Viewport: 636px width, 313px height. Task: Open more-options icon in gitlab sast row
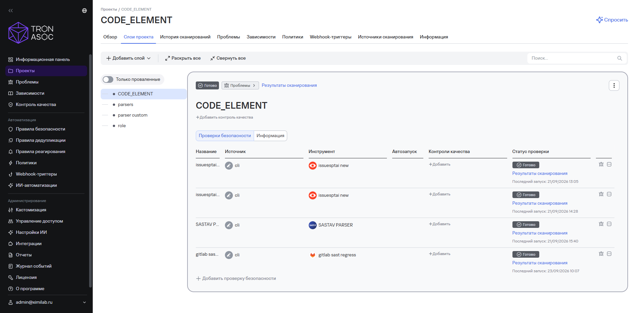point(609,254)
